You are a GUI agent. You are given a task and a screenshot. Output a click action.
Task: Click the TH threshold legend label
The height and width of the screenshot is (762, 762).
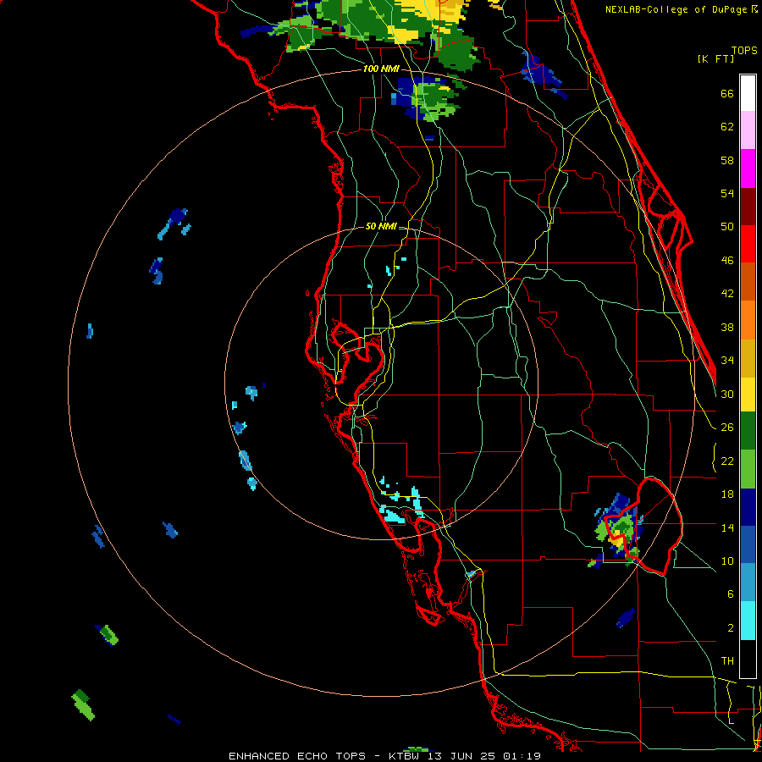pyautogui.click(x=727, y=661)
